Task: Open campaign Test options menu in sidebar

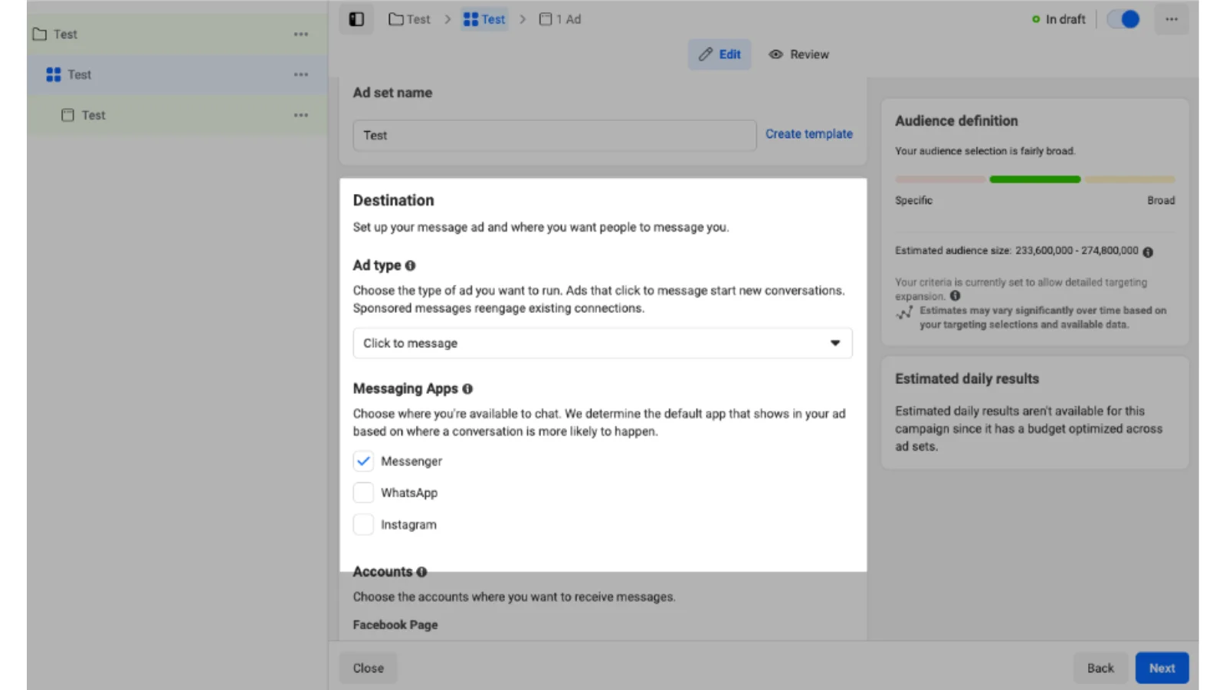Action: tap(301, 34)
